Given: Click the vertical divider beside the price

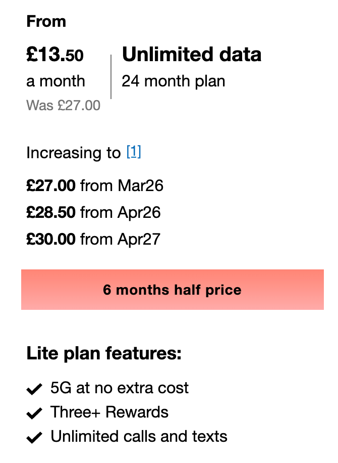Looking at the screenshot, I should coord(111,77).
